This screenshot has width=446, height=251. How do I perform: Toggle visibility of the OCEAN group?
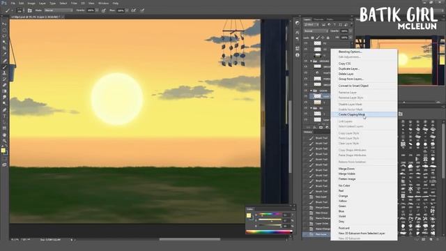[306, 91]
